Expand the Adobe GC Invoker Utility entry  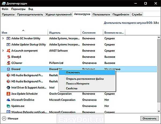pyautogui.click(x=3, y=38)
